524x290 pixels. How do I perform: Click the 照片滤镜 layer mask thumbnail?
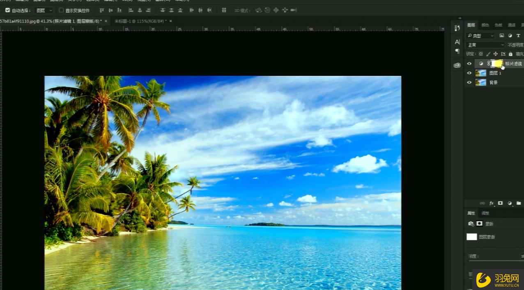497,64
